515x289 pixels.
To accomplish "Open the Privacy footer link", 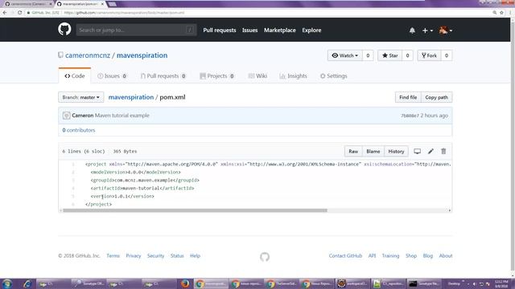I will (x=134, y=255).
